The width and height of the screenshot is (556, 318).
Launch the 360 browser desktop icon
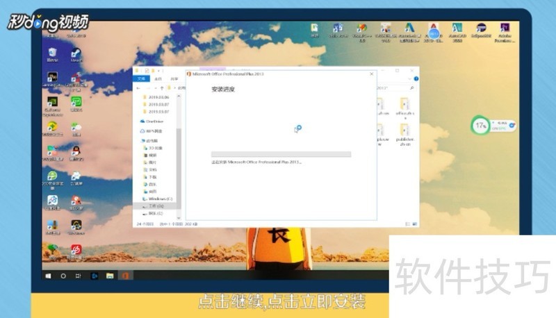53,179
